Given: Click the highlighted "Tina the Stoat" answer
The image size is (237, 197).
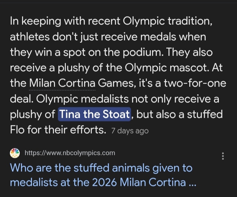Looking at the screenshot, I should click(x=94, y=114).
